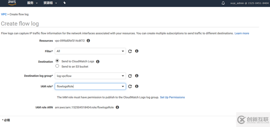270x127 pixels.
Task: Open the 资源组 resource groups menu
Action: tap(50, 3)
